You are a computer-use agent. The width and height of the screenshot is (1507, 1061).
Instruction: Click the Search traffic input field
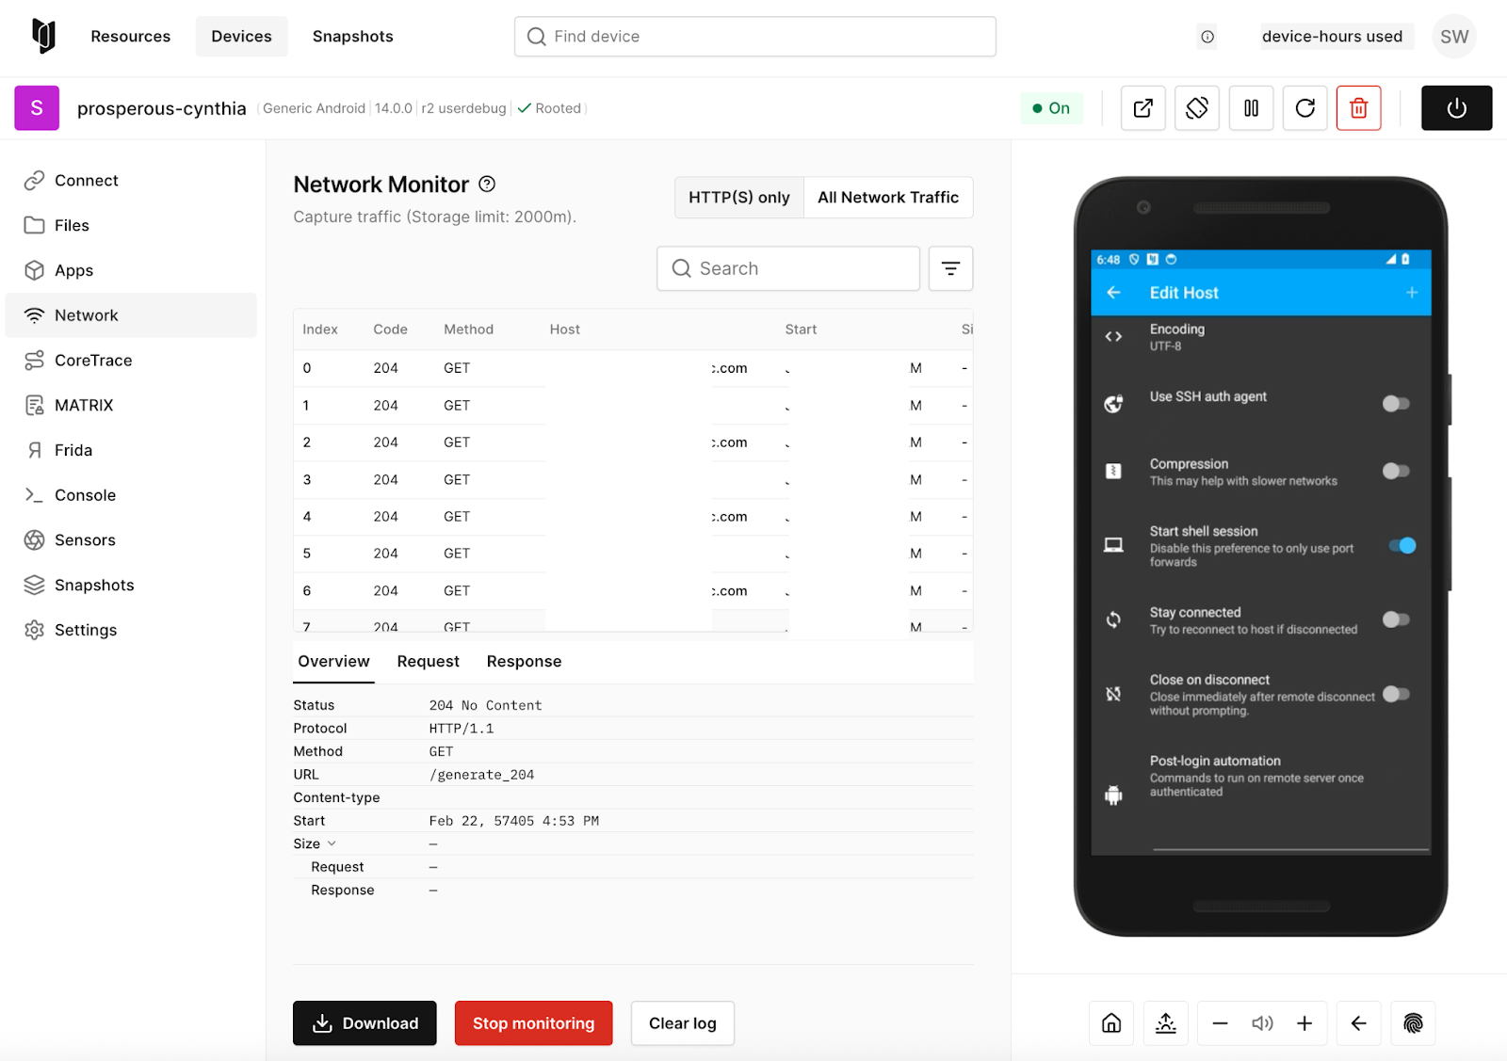pos(787,268)
